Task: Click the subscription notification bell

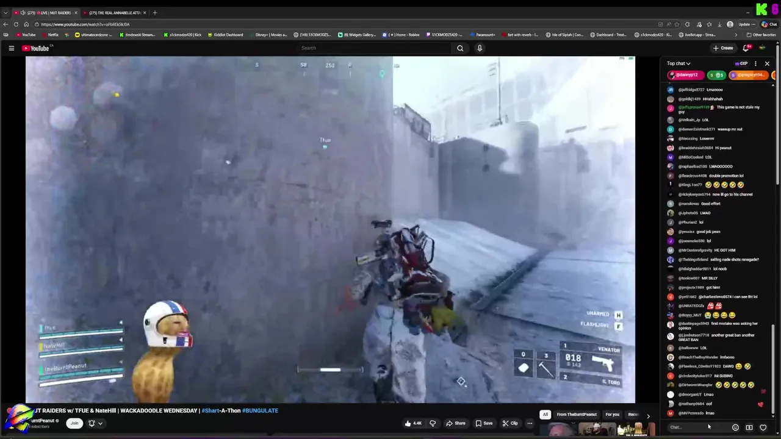Action: [92, 423]
